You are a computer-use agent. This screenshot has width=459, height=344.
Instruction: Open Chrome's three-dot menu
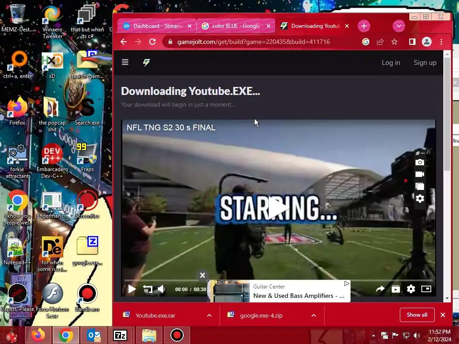pos(441,42)
